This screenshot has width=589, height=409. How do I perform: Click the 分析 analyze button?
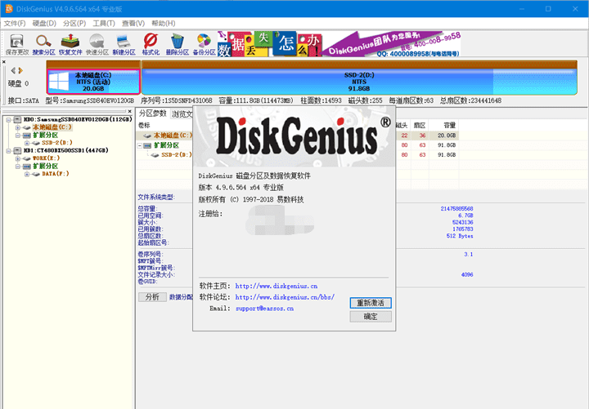coord(152,297)
